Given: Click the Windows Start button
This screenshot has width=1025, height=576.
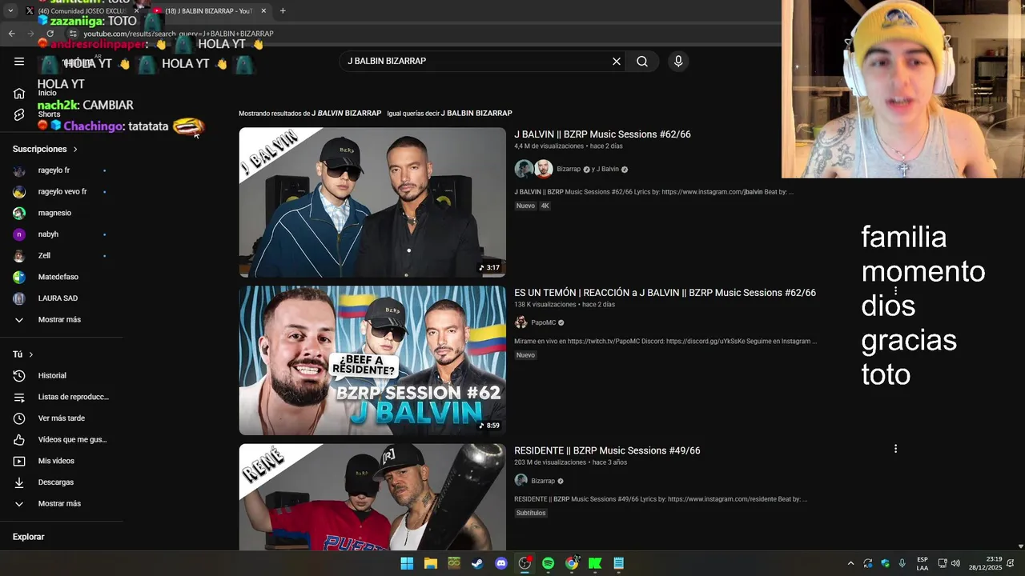Looking at the screenshot, I should pyautogui.click(x=407, y=563).
